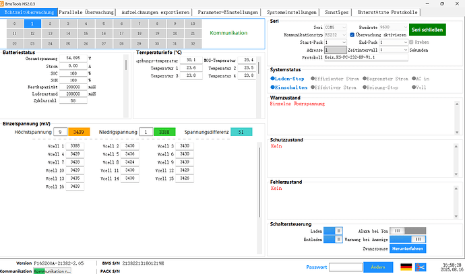Click the orange Höchstspannung value 3439

(79, 132)
